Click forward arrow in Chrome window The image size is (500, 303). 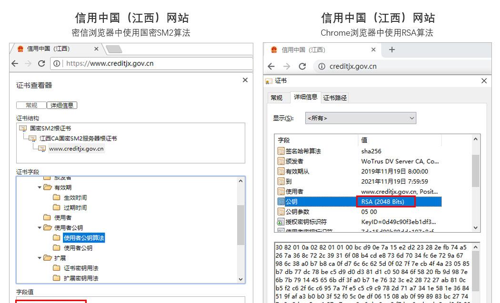(287, 66)
